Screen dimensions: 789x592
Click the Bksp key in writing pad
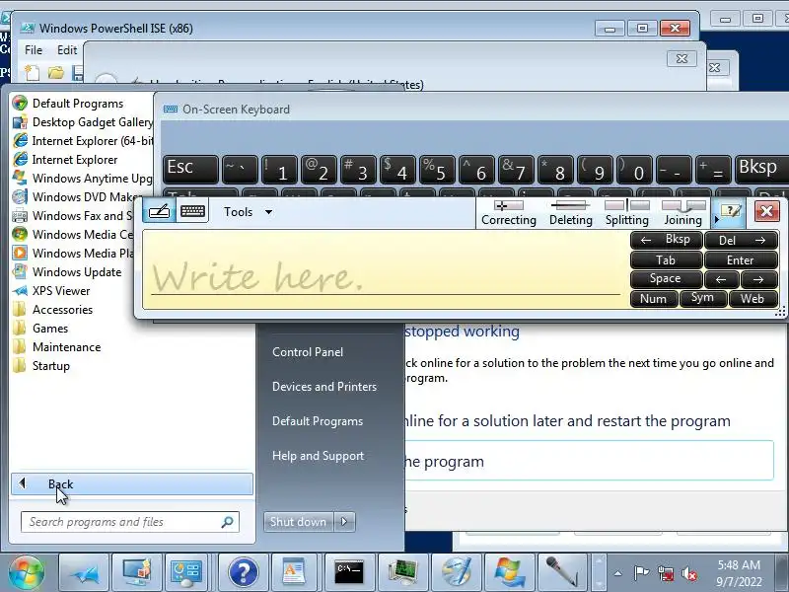pyautogui.click(x=667, y=240)
